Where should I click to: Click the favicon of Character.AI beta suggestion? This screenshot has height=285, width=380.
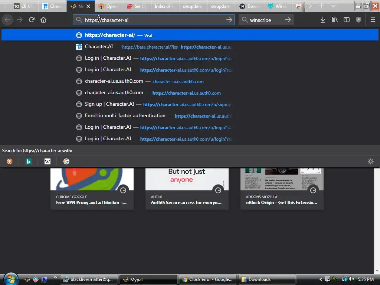point(79,47)
